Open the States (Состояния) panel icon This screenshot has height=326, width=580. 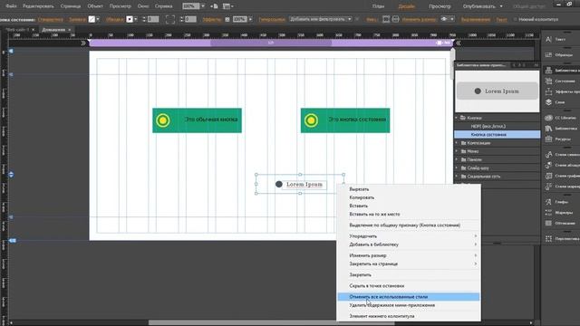[x=548, y=81]
